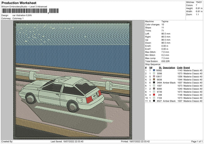Click the "Page 1 of 1" footer text
Screen dimensions: 204x144
click(197, 141)
